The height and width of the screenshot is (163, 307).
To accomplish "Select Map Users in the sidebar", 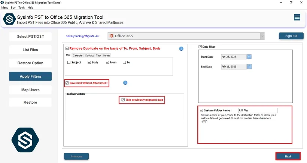I will click(30, 90).
